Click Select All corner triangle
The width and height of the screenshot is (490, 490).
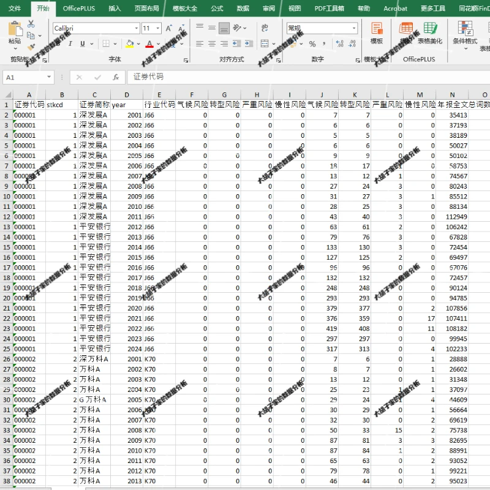point(8,95)
